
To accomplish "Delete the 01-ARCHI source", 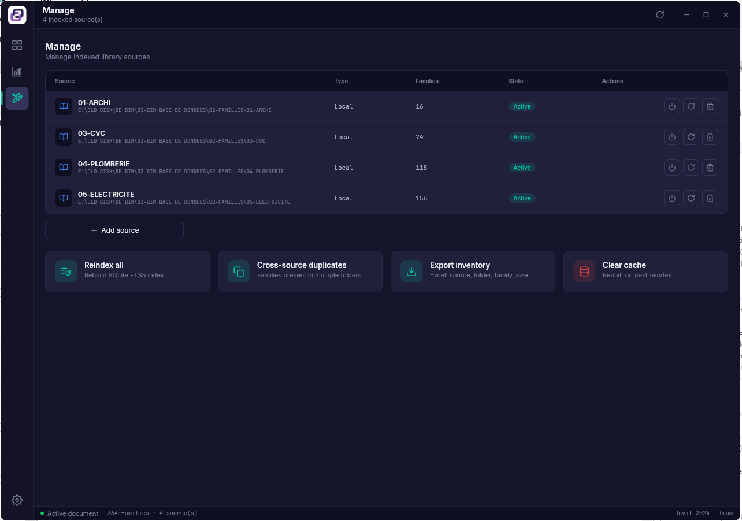I will (710, 106).
